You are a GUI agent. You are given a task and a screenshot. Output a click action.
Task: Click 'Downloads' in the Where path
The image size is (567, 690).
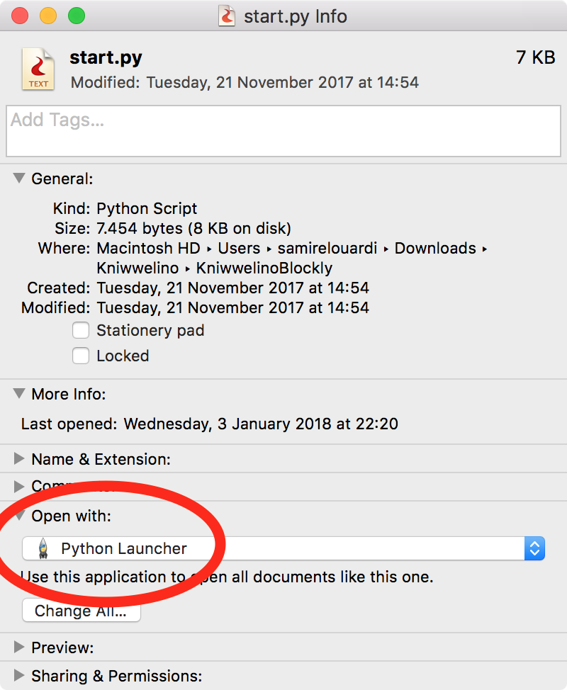tap(435, 248)
